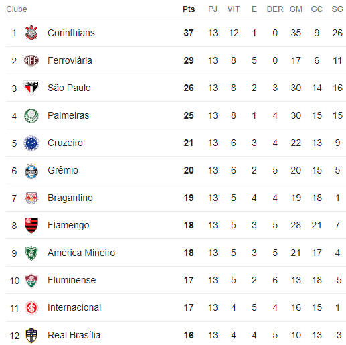Open the Palmeiras team name link
The image size is (346, 345).
click(68, 115)
